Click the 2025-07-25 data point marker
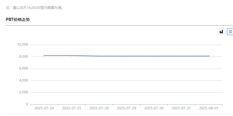 click(x=72, y=55)
